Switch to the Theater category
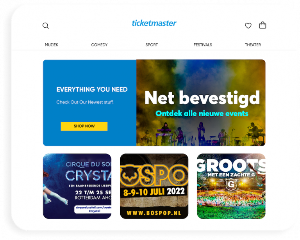This screenshot has height=240, width=300. click(253, 45)
